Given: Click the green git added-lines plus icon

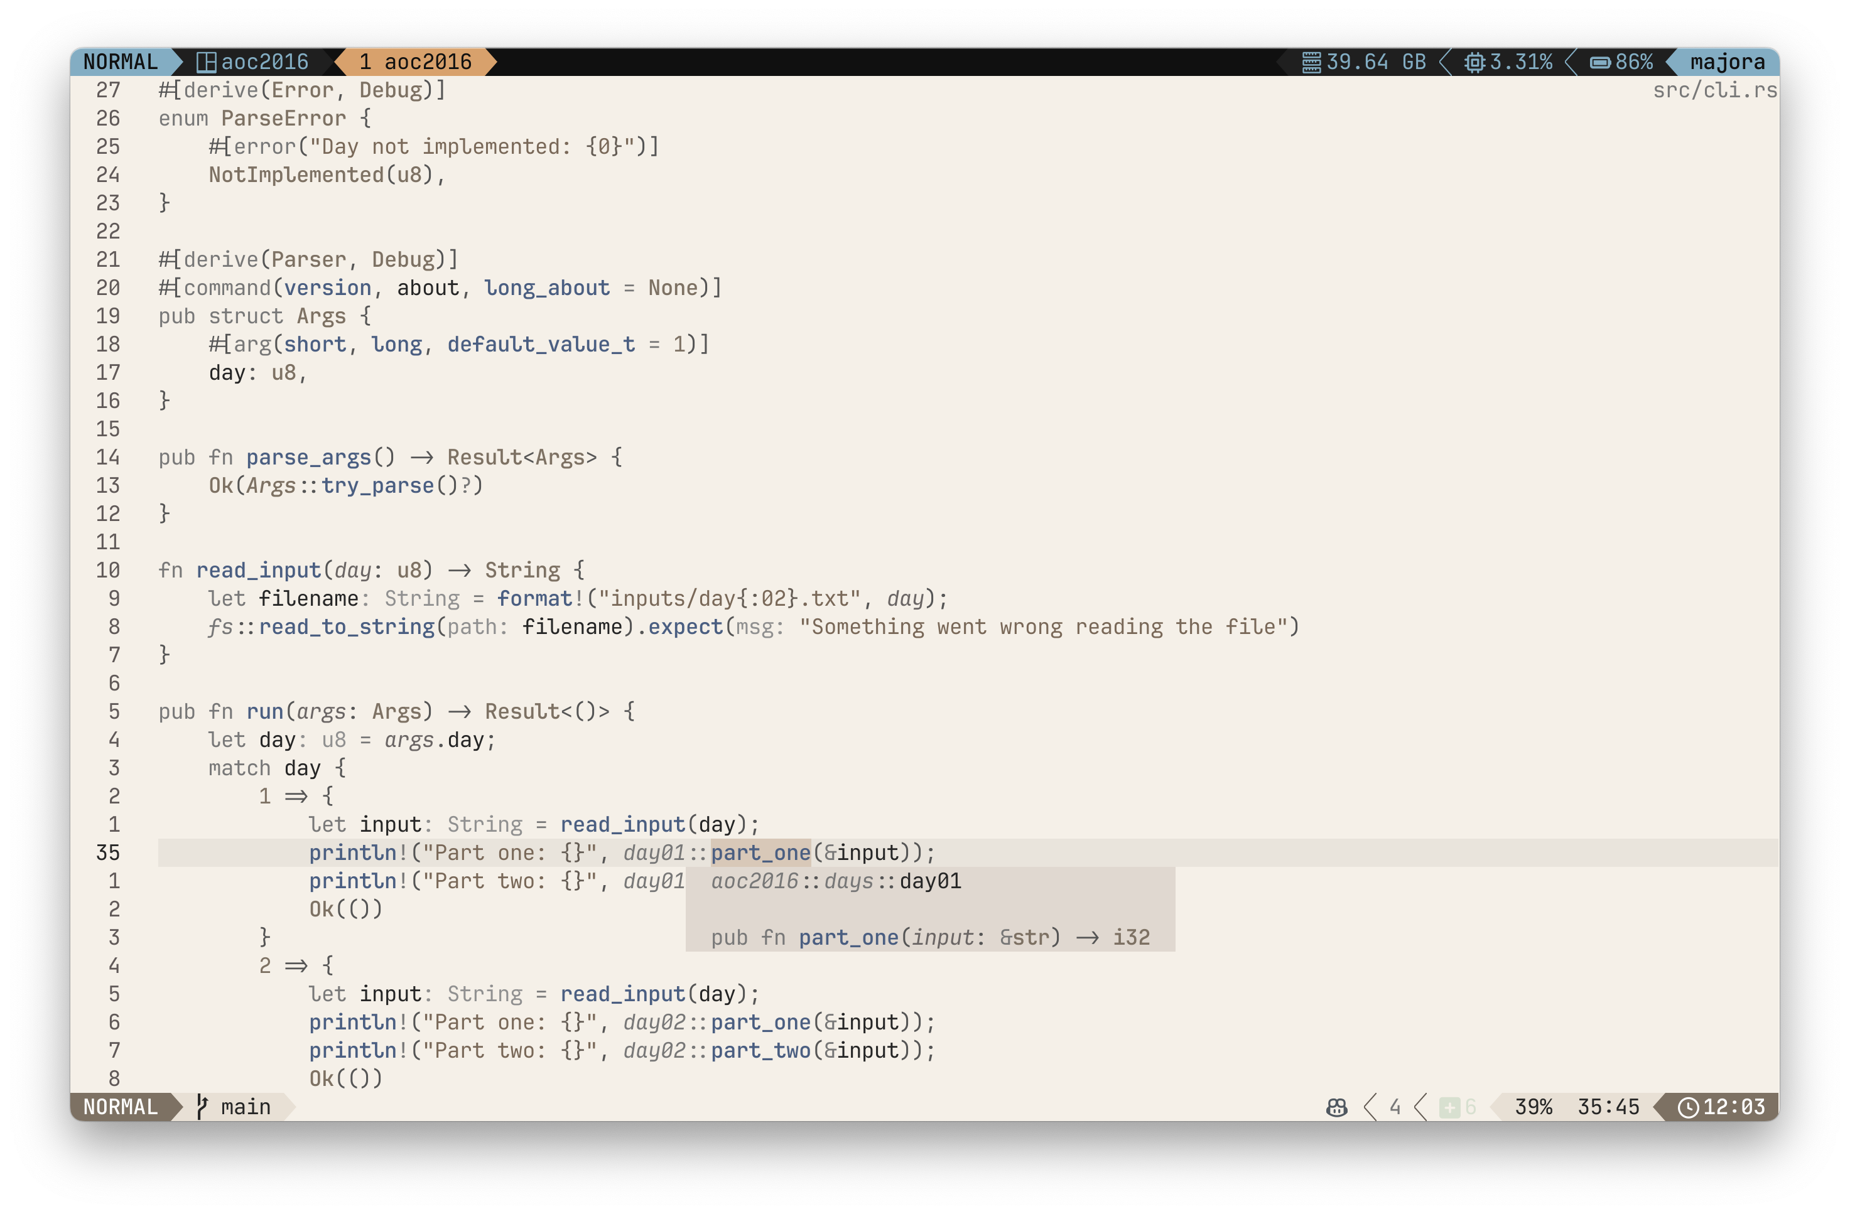Looking at the screenshot, I should (x=1449, y=1107).
